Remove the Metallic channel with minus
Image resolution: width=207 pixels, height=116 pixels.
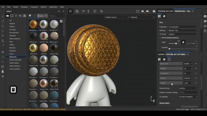coord(196,68)
